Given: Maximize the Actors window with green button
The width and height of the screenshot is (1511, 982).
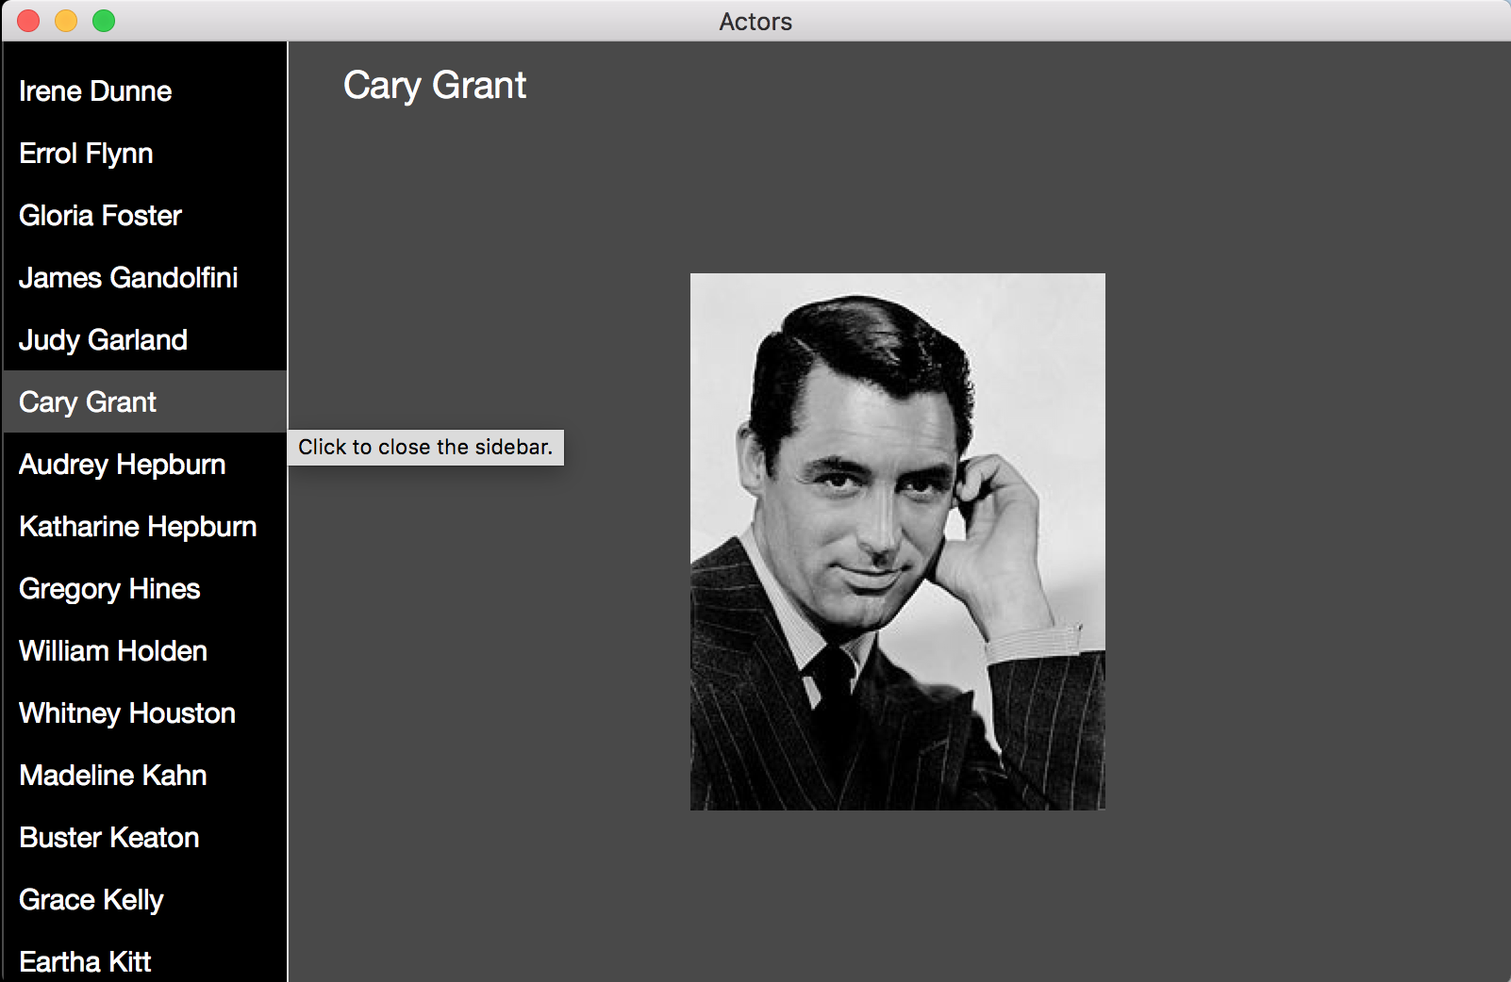Looking at the screenshot, I should 104,21.
